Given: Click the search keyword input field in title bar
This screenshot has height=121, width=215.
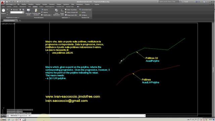Looking at the screenshot, I should click(x=169, y=2).
